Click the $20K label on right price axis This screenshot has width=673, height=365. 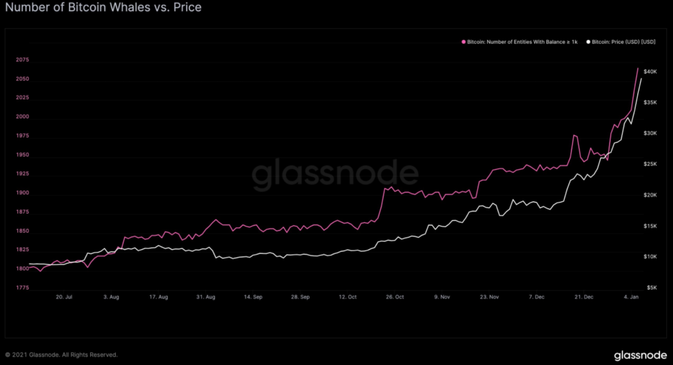click(652, 195)
